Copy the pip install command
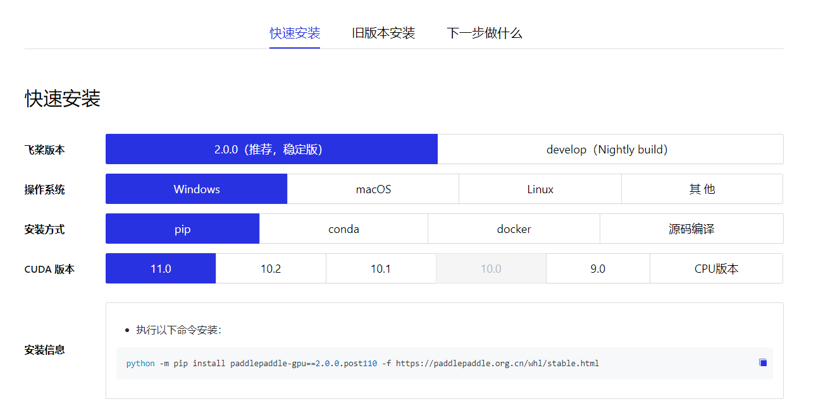The image size is (816, 411). click(x=763, y=362)
